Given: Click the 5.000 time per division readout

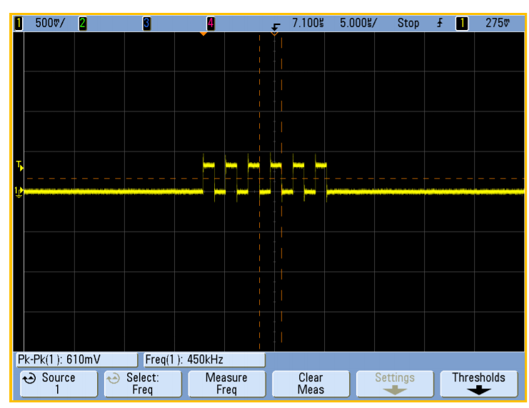Looking at the screenshot, I should [x=358, y=23].
